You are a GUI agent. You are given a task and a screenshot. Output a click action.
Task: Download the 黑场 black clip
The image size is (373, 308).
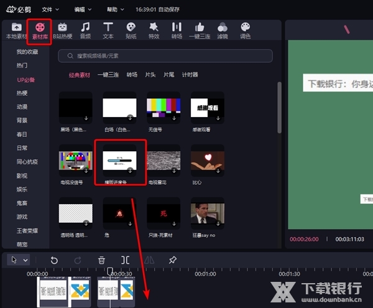point(86,118)
